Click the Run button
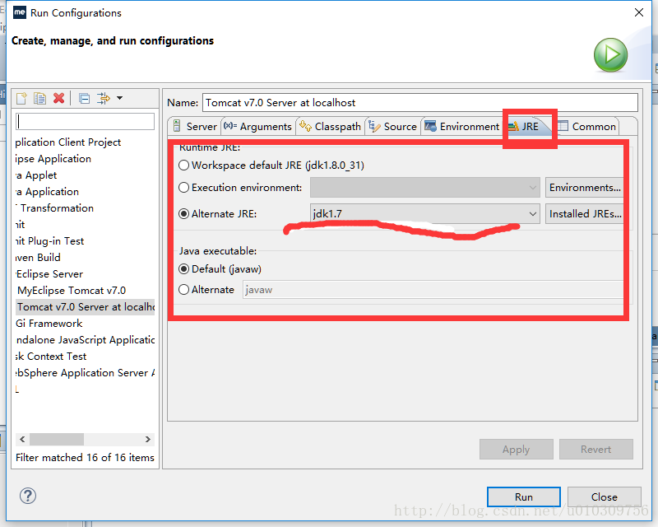This screenshot has height=527, width=658. click(524, 497)
